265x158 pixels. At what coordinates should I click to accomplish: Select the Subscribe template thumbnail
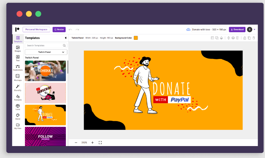(x=45, y=93)
